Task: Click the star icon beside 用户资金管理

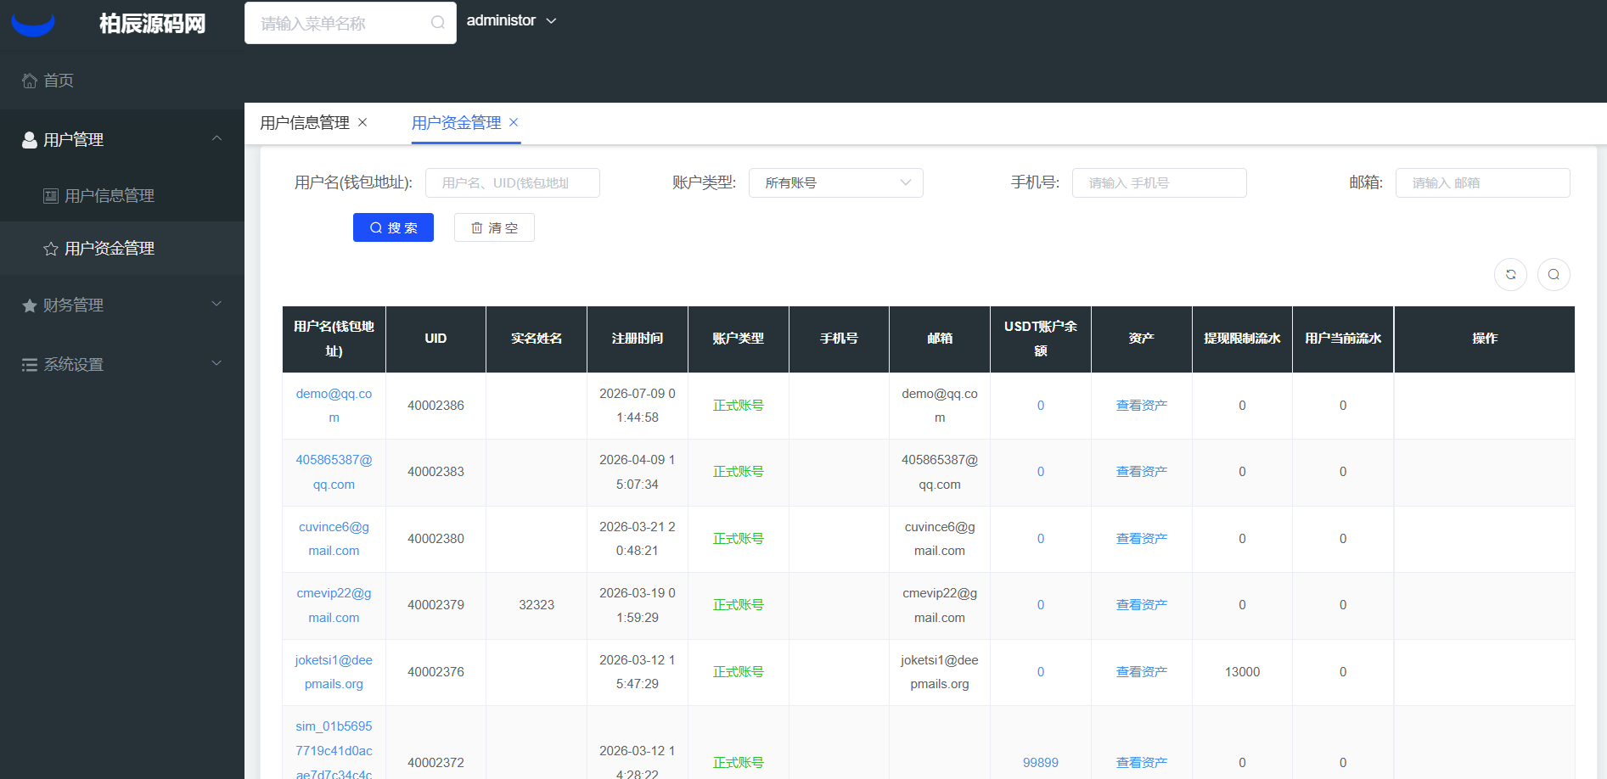Action: click(x=51, y=249)
